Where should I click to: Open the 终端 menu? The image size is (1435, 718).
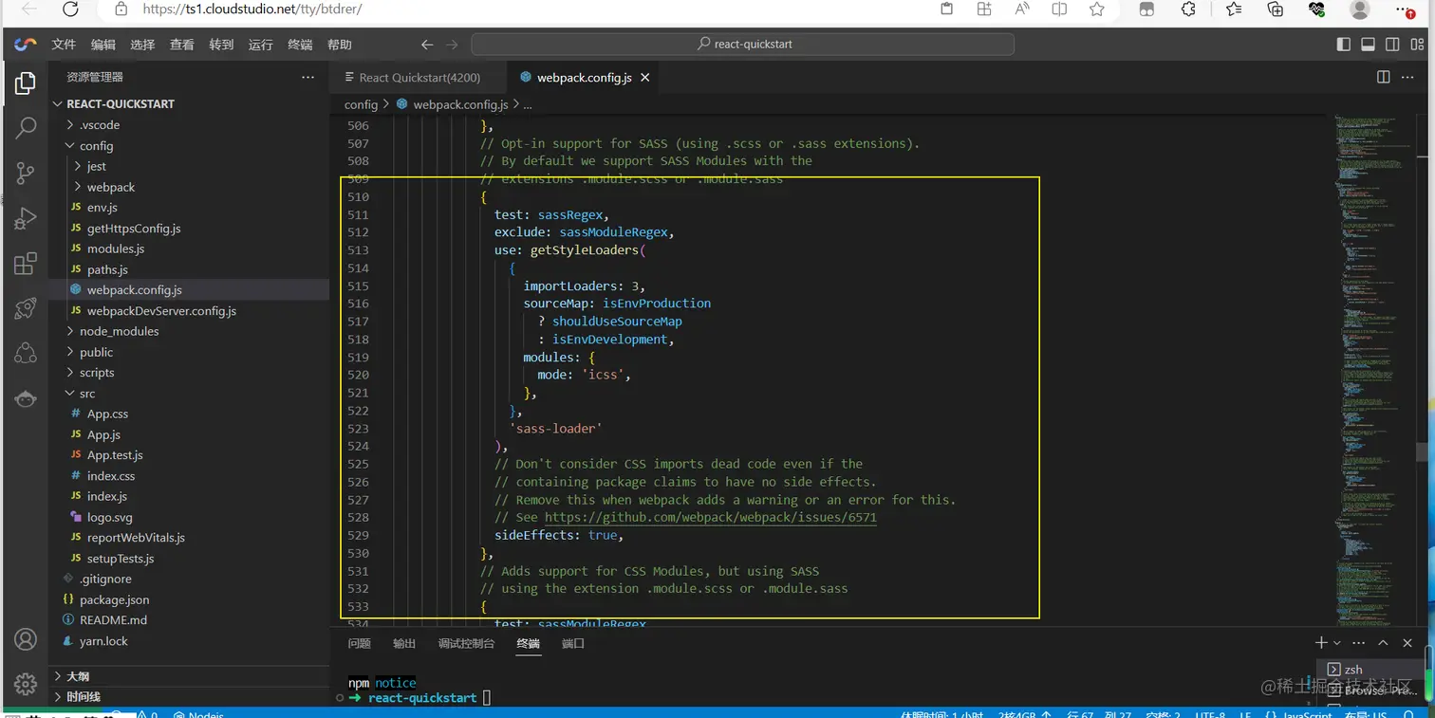tap(300, 45)
